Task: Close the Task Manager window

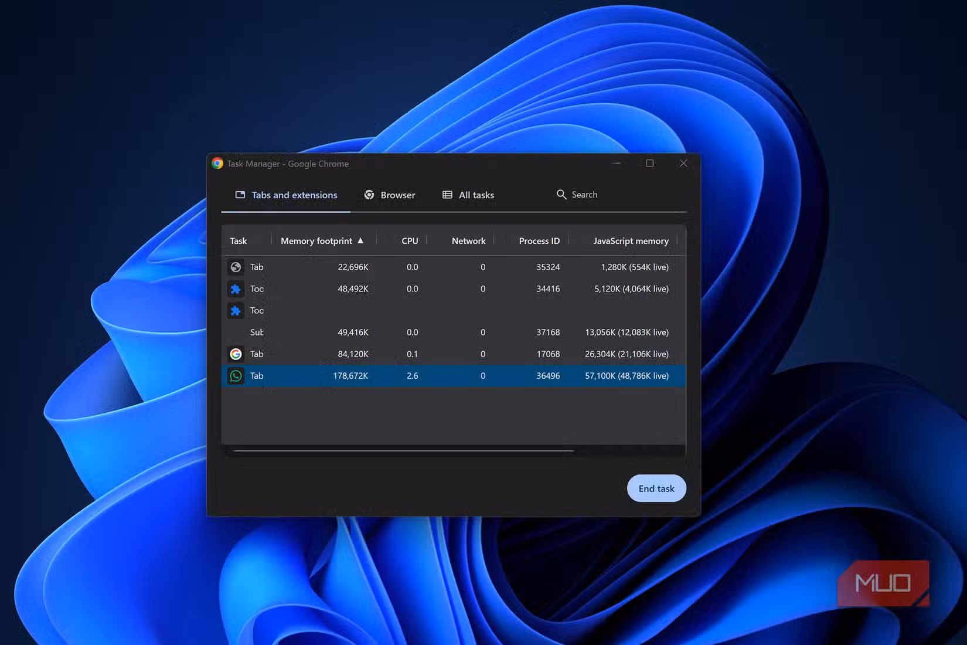Action: tap(683, 163)
